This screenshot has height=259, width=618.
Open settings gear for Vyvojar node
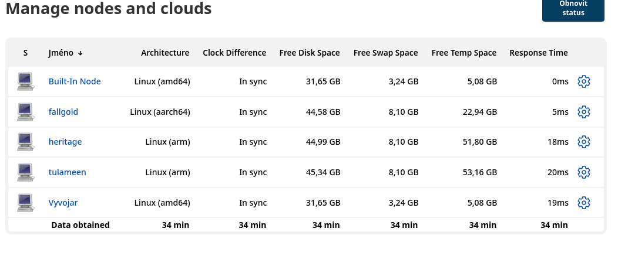click(583, 203)
